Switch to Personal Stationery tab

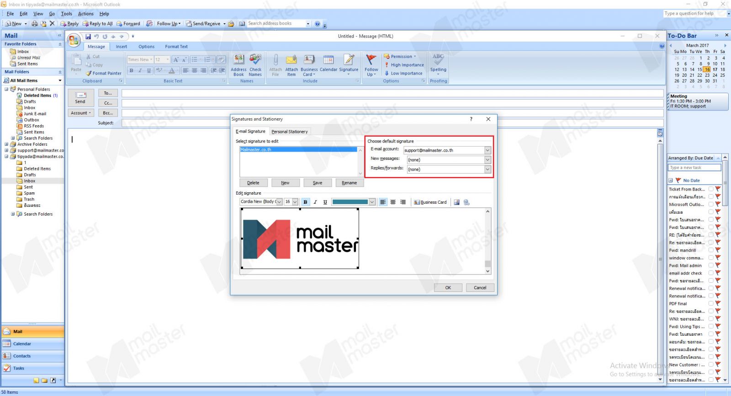[x=290, y=132]
